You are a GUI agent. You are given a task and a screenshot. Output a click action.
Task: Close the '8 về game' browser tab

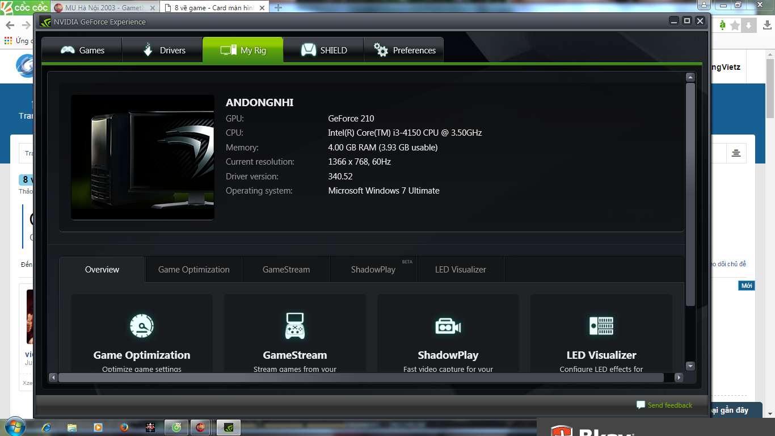click(x=261, y=8)
